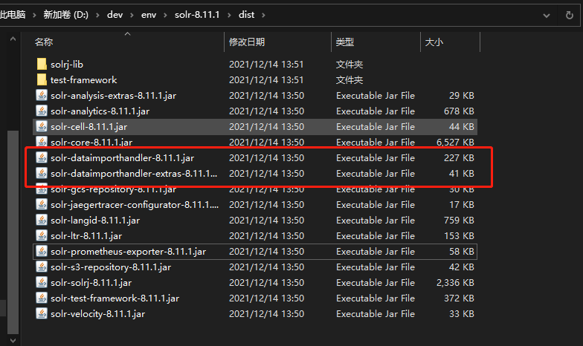Select the solrj-lib folder name
The height and width of the screenshot is (346, 583).
point(67,64)
